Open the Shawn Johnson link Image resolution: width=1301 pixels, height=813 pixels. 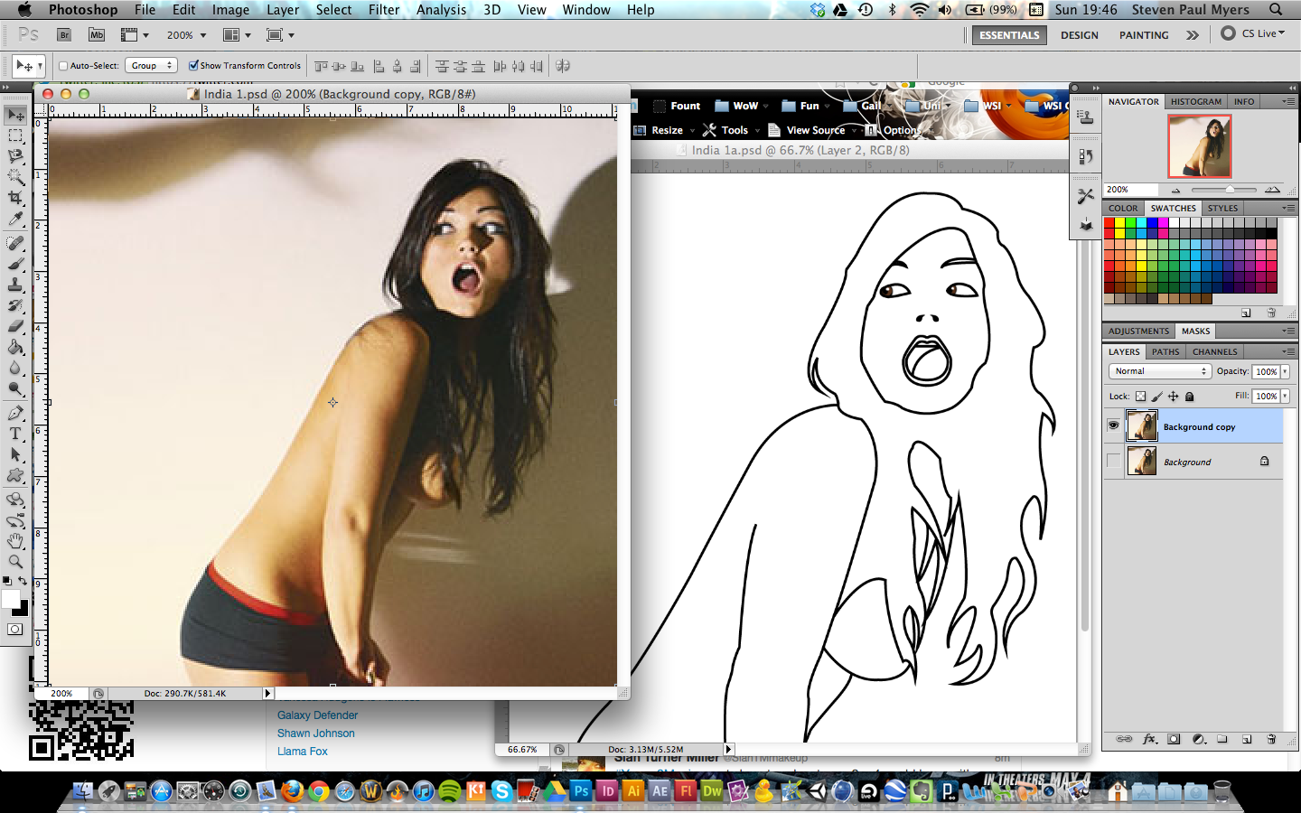coord(316,733)
